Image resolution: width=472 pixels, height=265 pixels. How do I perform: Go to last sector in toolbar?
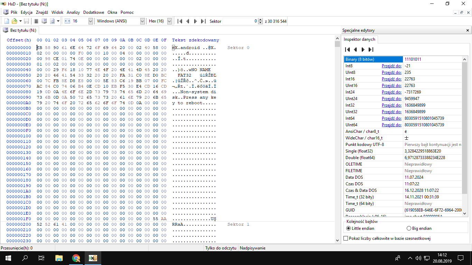[203, 21]
